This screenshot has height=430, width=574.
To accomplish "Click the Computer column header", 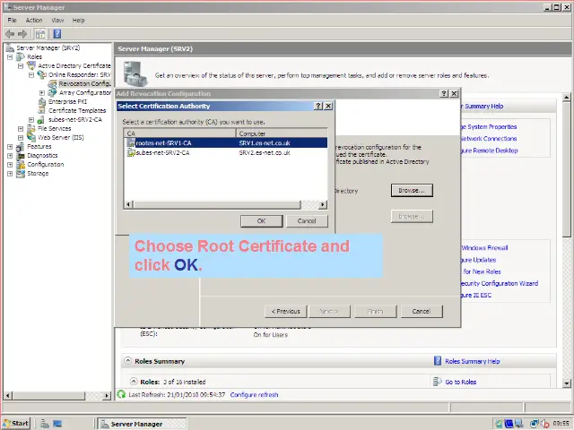I will click(x=282, y=133).
